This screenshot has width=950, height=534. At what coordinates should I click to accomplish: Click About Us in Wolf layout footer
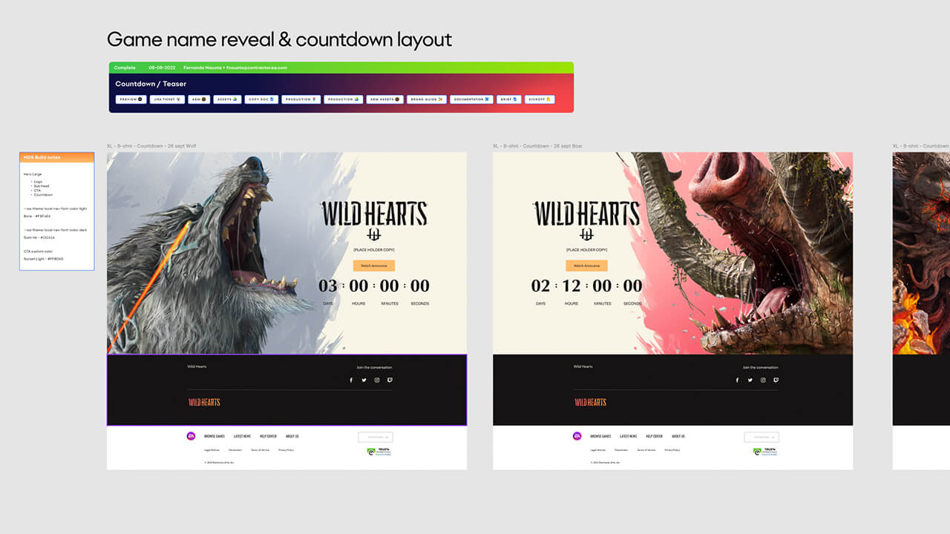[292, 436]
